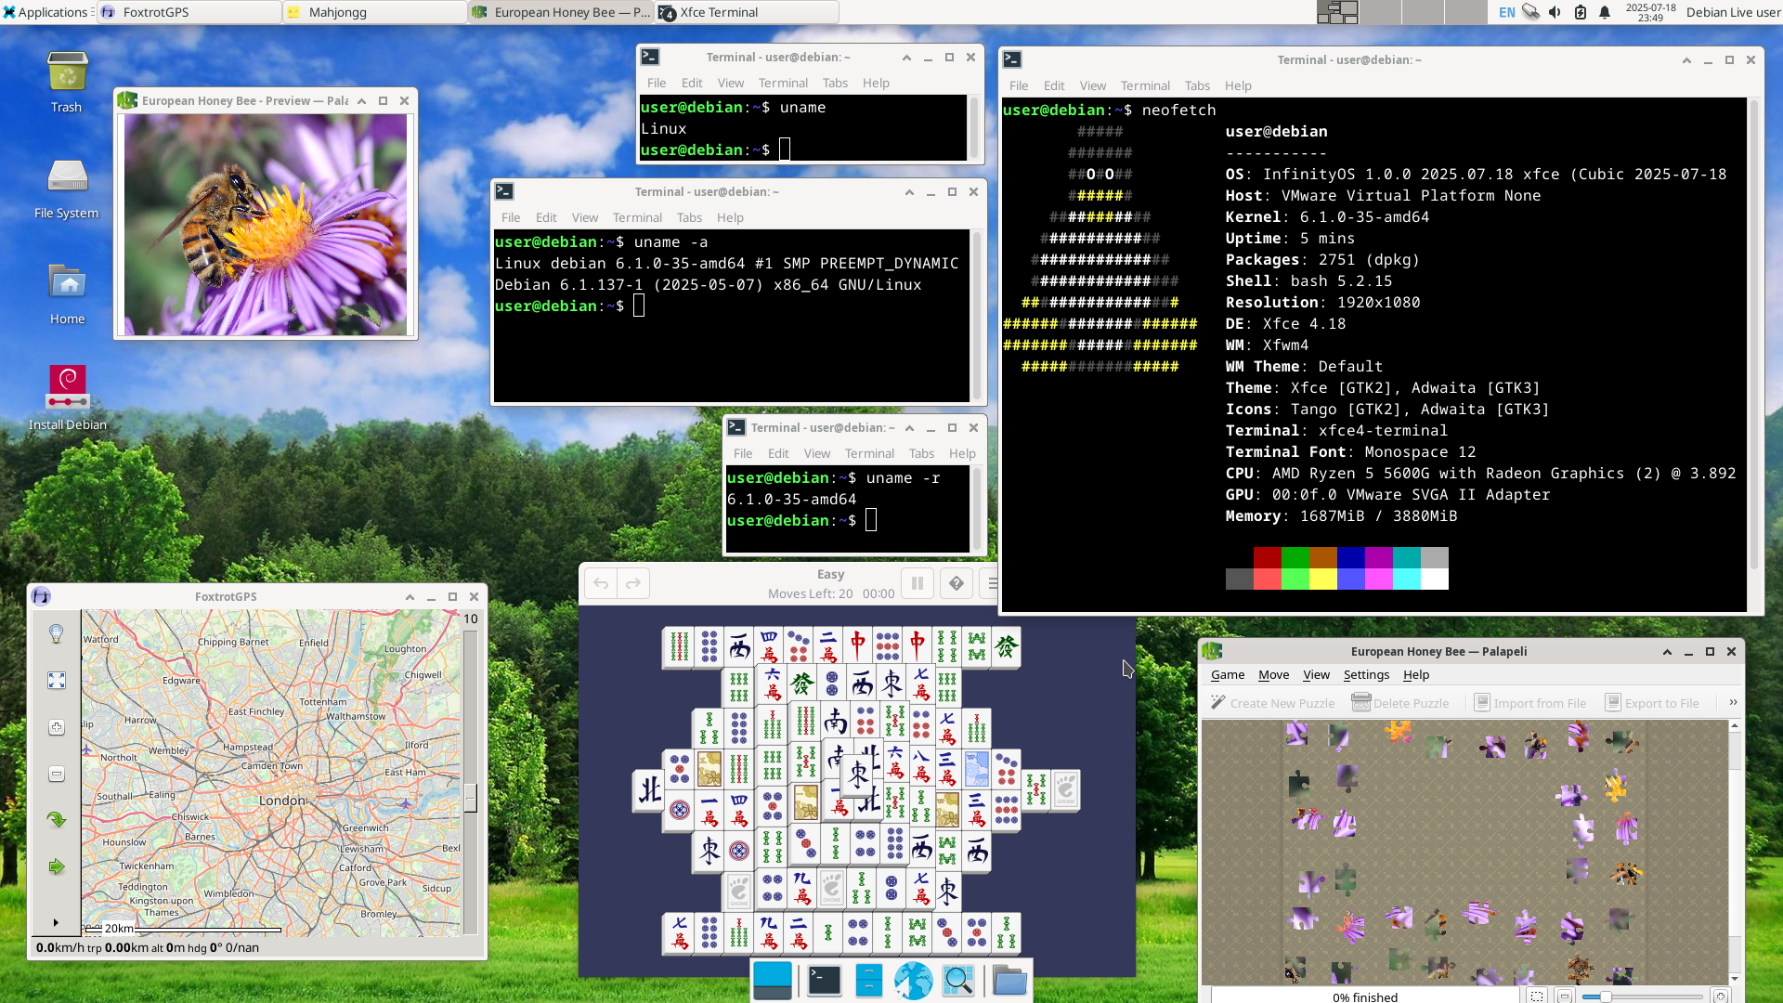The image size is (1783, 1003).
Task: Click the green right arrow in FoxtrotGPS
Action: coord(57,866)
